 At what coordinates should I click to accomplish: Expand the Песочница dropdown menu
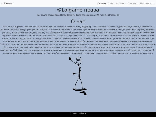[147, 3]
